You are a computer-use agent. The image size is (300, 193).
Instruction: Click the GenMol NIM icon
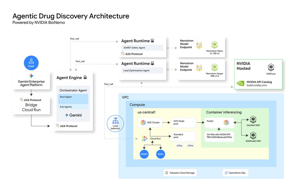coord(253,120)
